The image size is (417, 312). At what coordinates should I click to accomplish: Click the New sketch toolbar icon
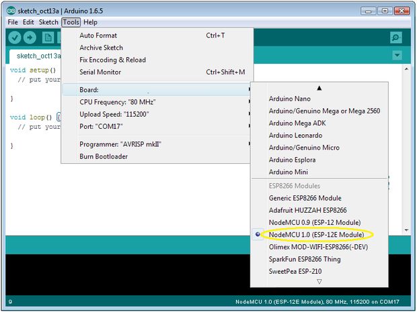click(x=48, y=38)
